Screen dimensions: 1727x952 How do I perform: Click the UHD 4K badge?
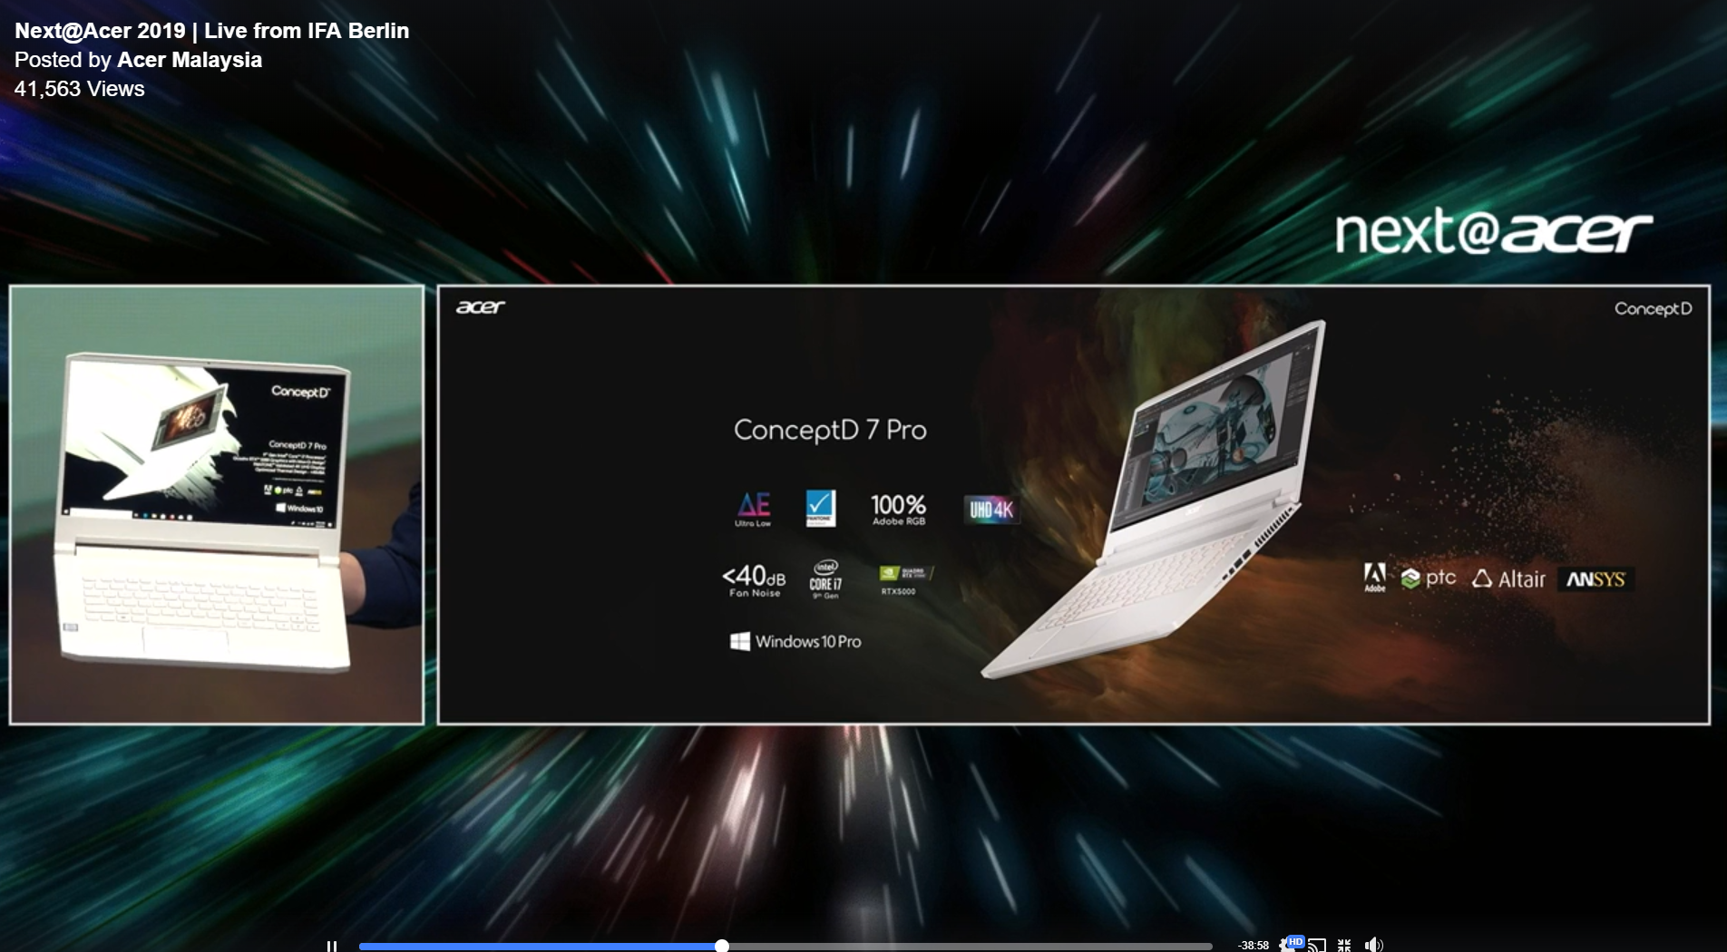(x=991, y=510)
